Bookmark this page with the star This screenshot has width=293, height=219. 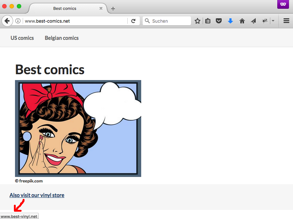[x=197, y=21]
